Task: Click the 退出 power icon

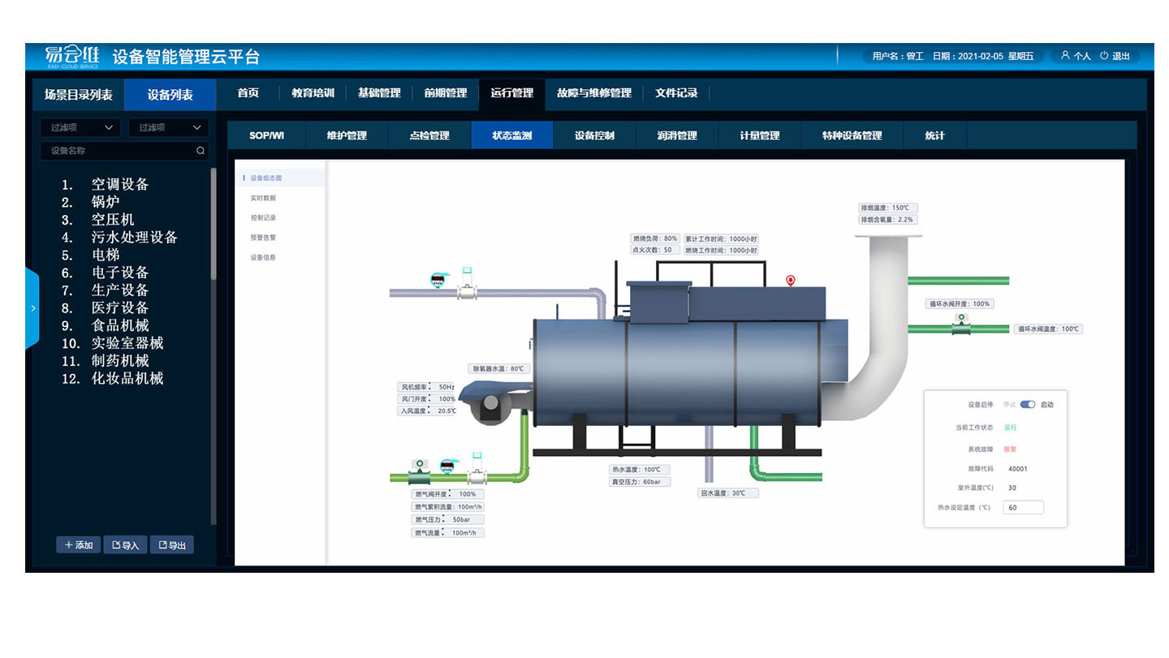Action: [x=1104, y=56]
